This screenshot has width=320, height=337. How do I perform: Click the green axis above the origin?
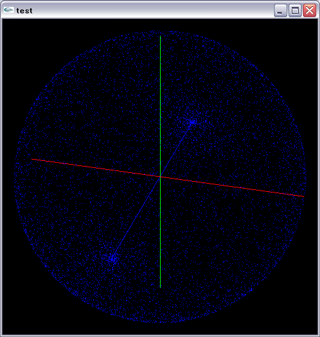pos(160,107)
